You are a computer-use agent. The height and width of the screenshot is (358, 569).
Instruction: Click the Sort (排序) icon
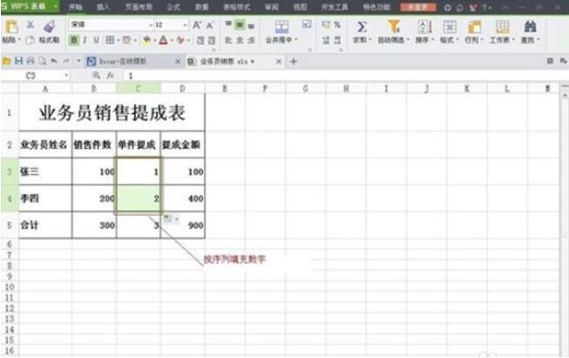pyautogui.click(x=423, y=27)
